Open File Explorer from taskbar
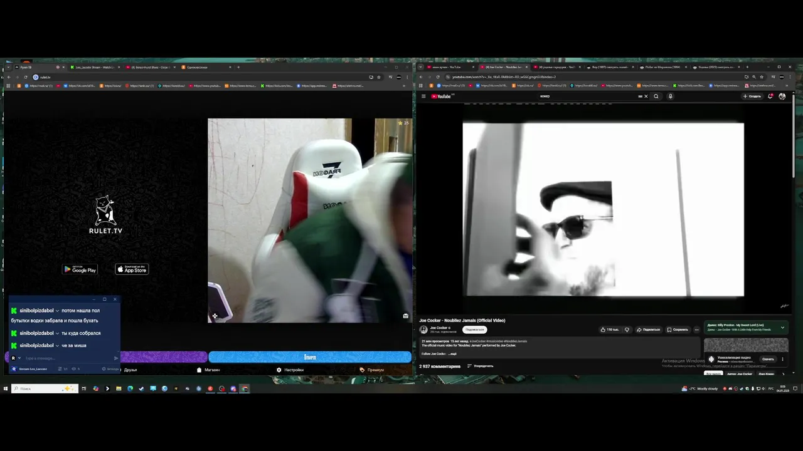803x451 pixels. click(x=119, y=388)
